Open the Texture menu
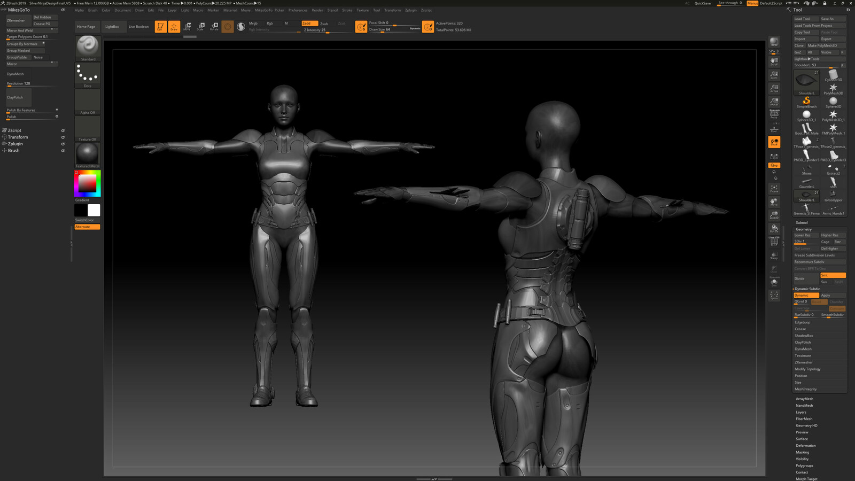This screenshot has width=855, height=481. pos(362,10)
